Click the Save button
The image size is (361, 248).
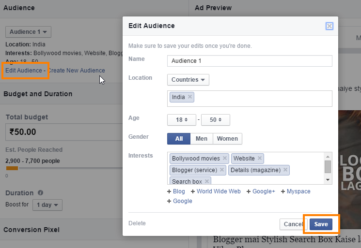click(x=321, y=224)
